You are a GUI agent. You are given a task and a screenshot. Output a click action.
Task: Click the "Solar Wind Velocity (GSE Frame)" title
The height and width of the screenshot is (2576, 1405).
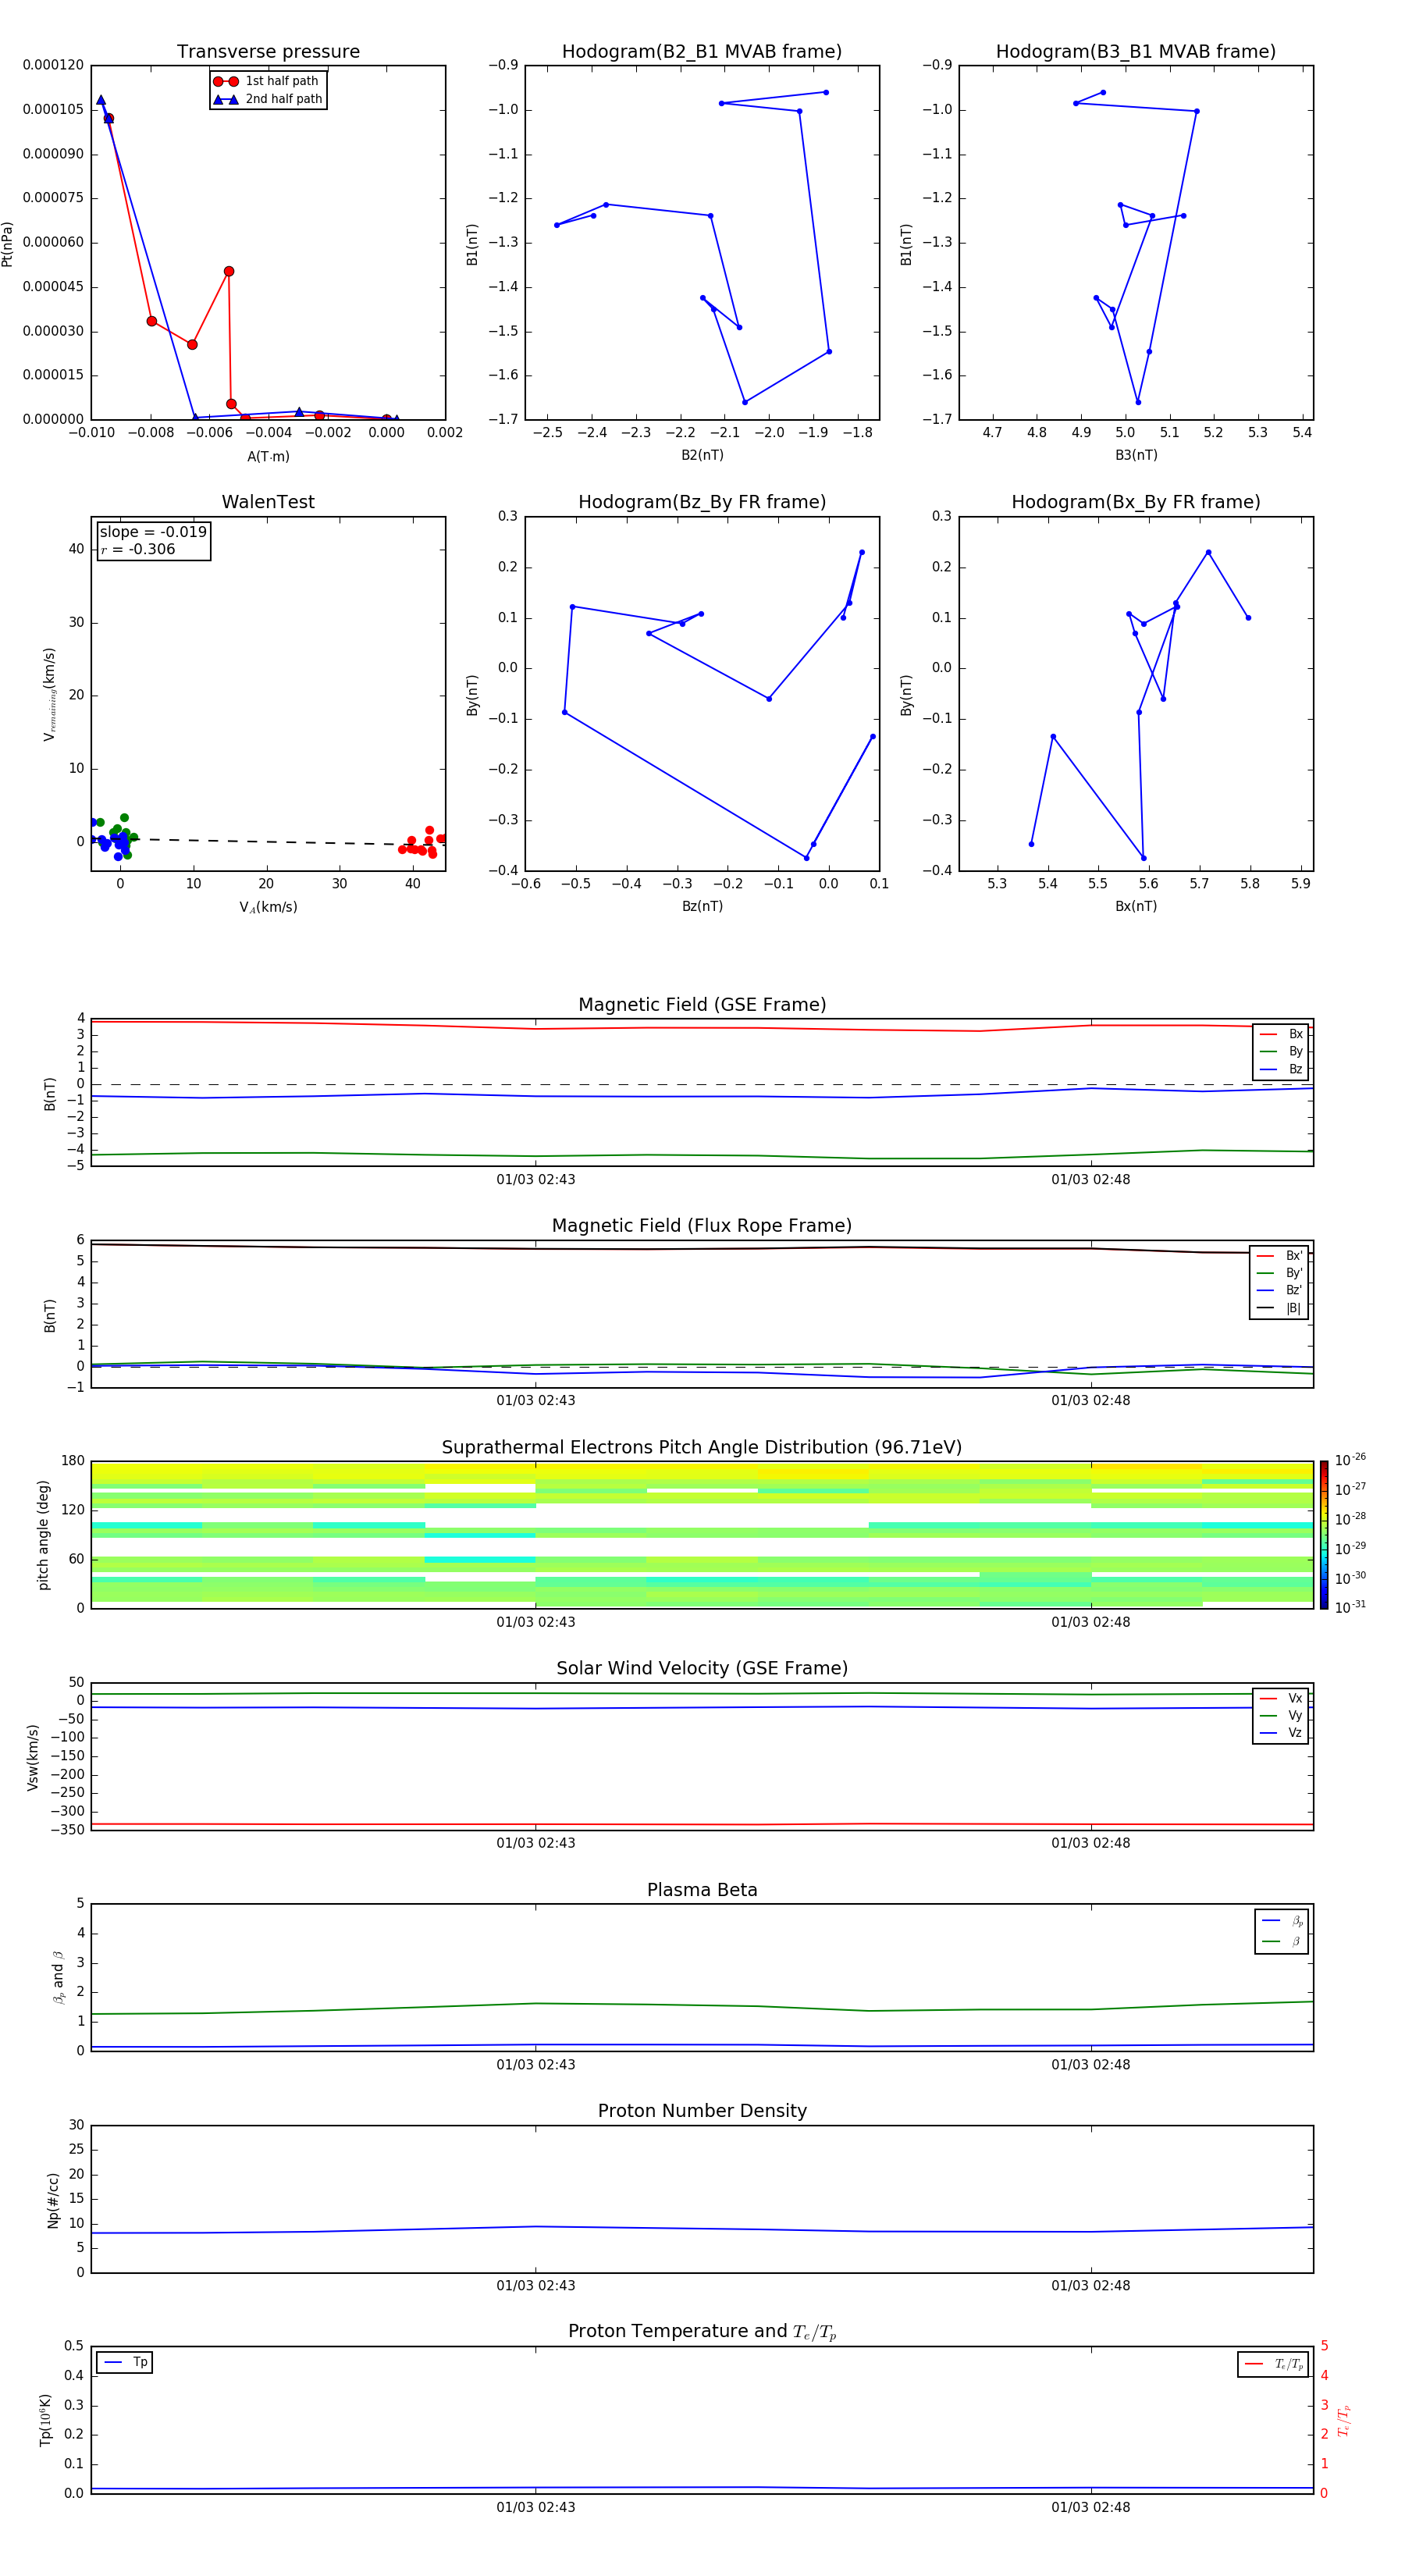[x=702, y=1669]
